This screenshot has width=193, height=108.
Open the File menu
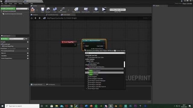tap(2, 4)
